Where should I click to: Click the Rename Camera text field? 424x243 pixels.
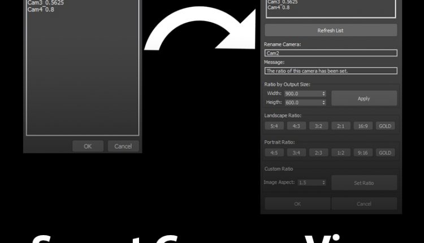[331, 53]
